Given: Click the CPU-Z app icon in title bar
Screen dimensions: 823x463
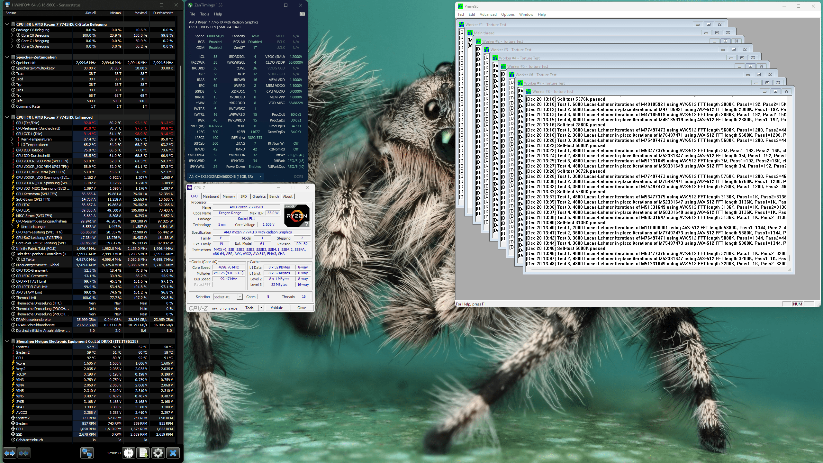Looking at the screenshot, I should point(190,187).
